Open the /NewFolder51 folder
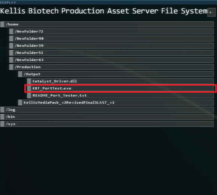The width and height of the screenshot is (217, 195). click(111, 53)
